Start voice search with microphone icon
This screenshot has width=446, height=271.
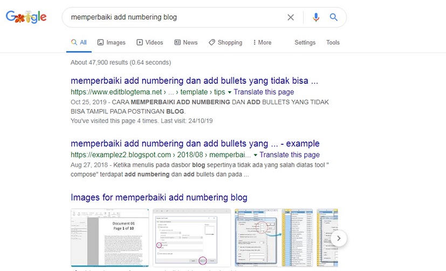315,17
